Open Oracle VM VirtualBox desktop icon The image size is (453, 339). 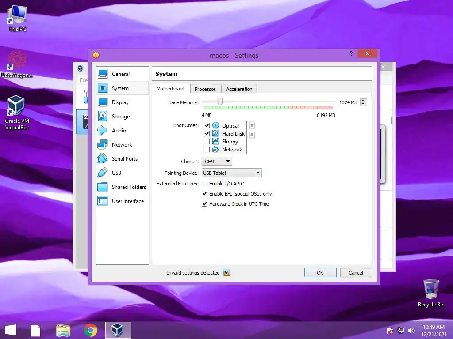pyautogui.click(x=17, y=113)
